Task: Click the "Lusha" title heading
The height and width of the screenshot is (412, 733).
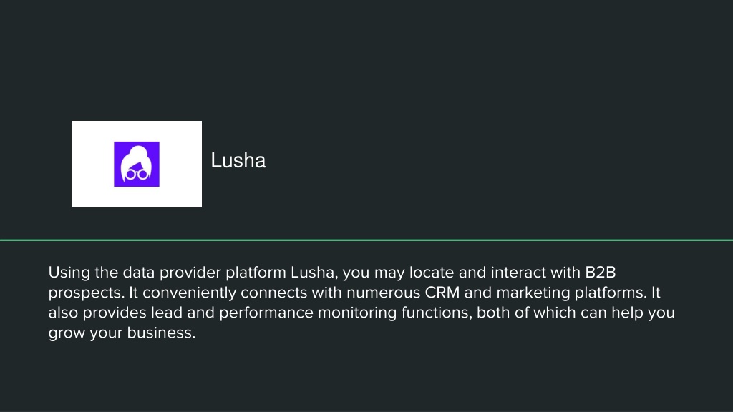Action: pyautogui.click(x=238, y=160)
